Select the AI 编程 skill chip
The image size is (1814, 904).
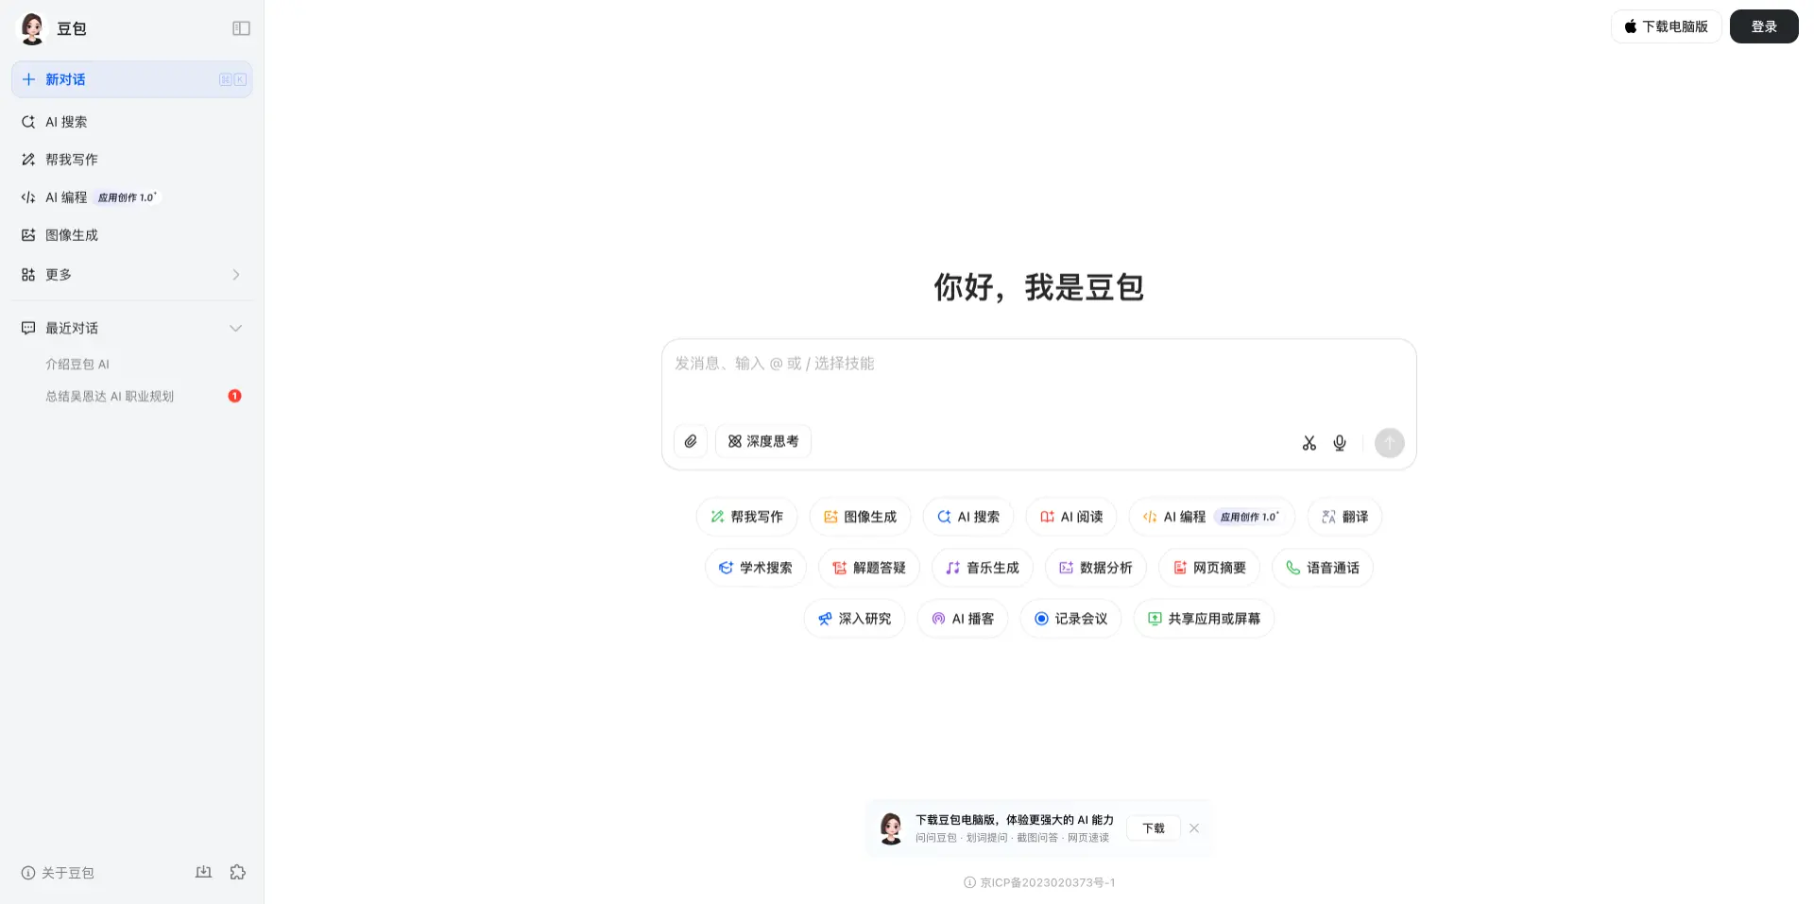pyautogui.click(x=1212, y=517)
